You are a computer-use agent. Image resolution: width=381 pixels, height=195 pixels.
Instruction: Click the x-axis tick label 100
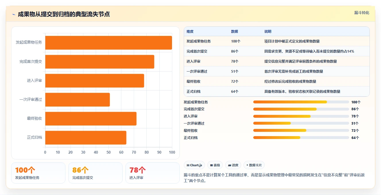point(172,152)
